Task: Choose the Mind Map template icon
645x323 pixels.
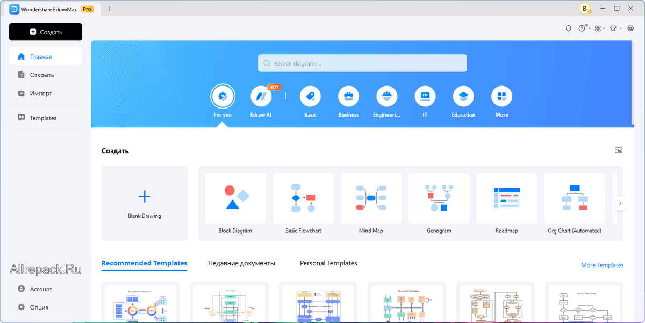Action: coord(371,198)
